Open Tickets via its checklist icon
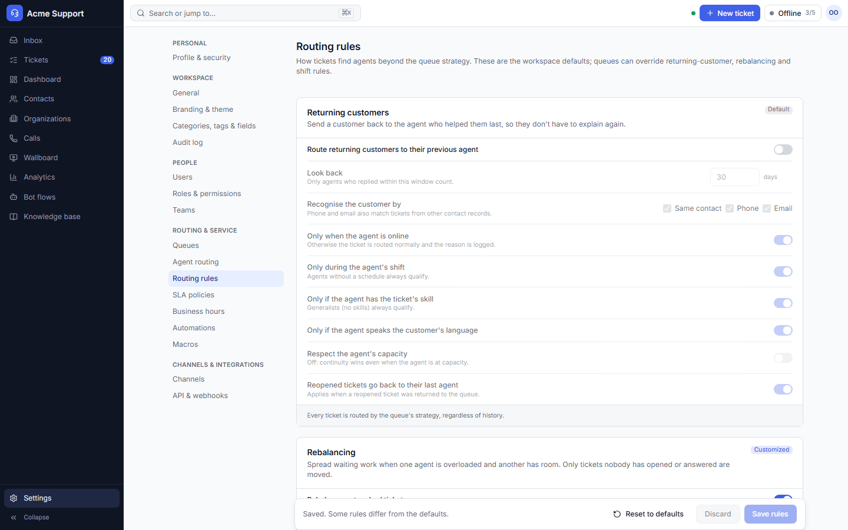 (x=14, y=60)
